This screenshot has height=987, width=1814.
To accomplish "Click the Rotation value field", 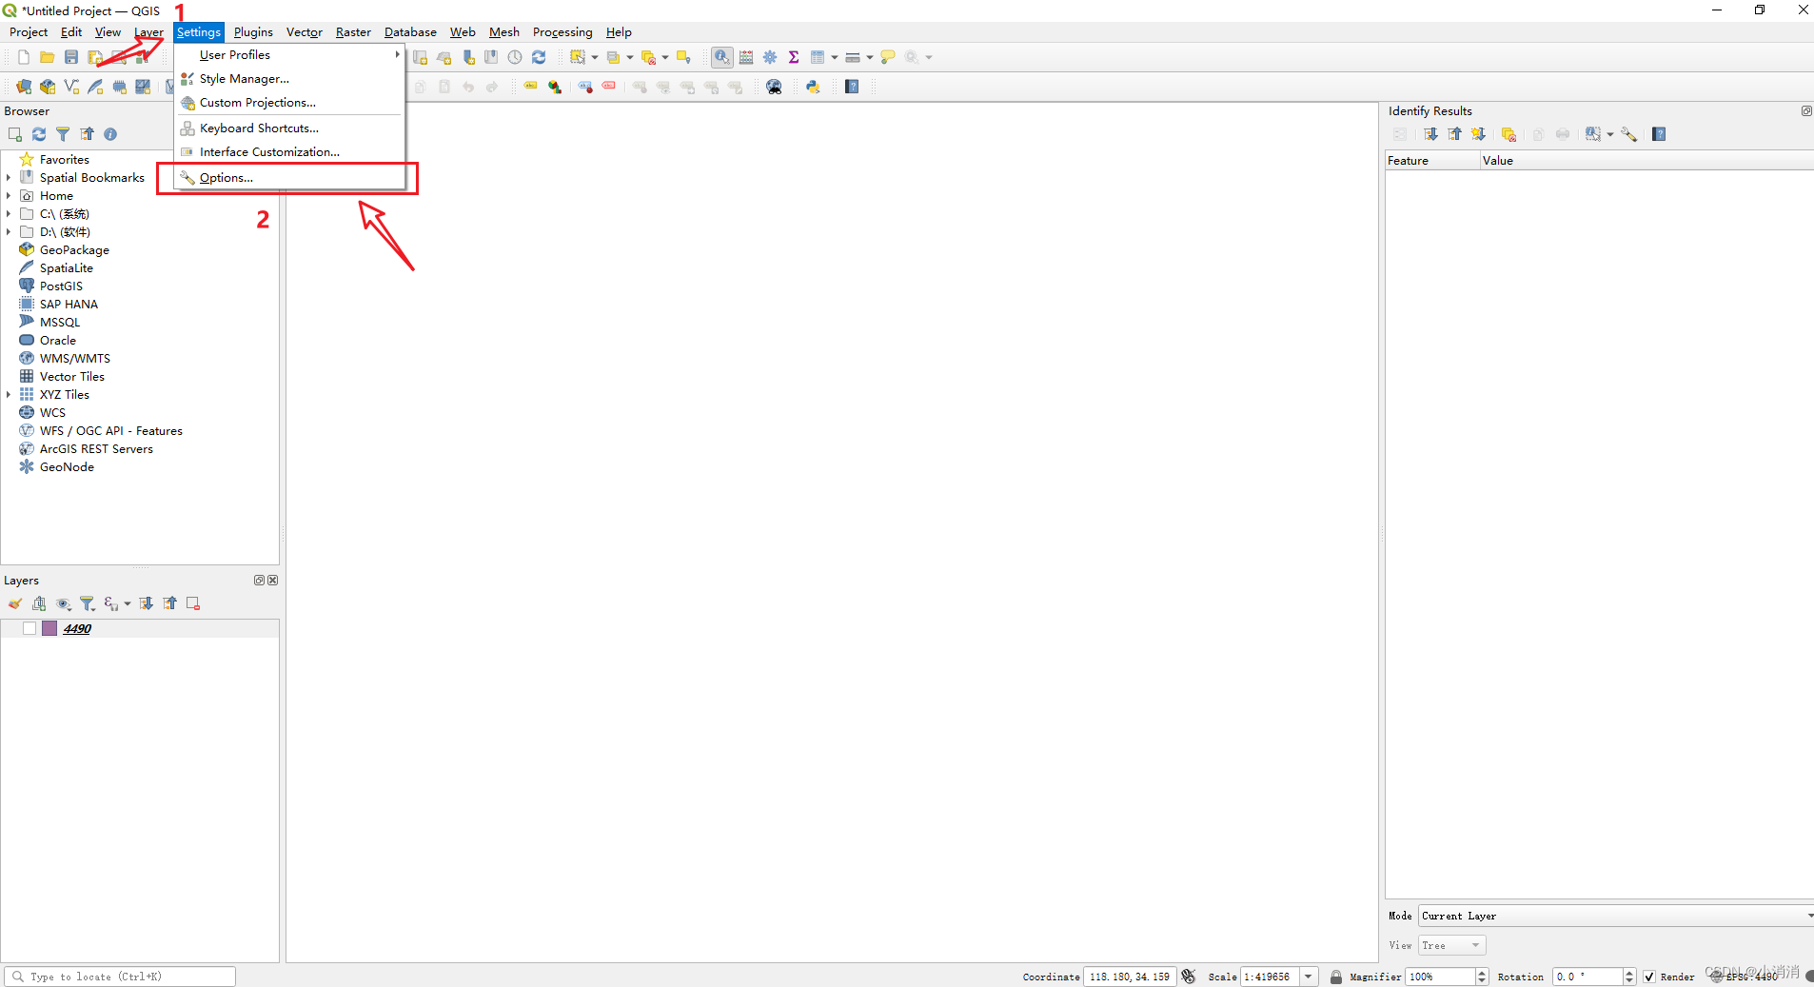I will click(1587, 977).
